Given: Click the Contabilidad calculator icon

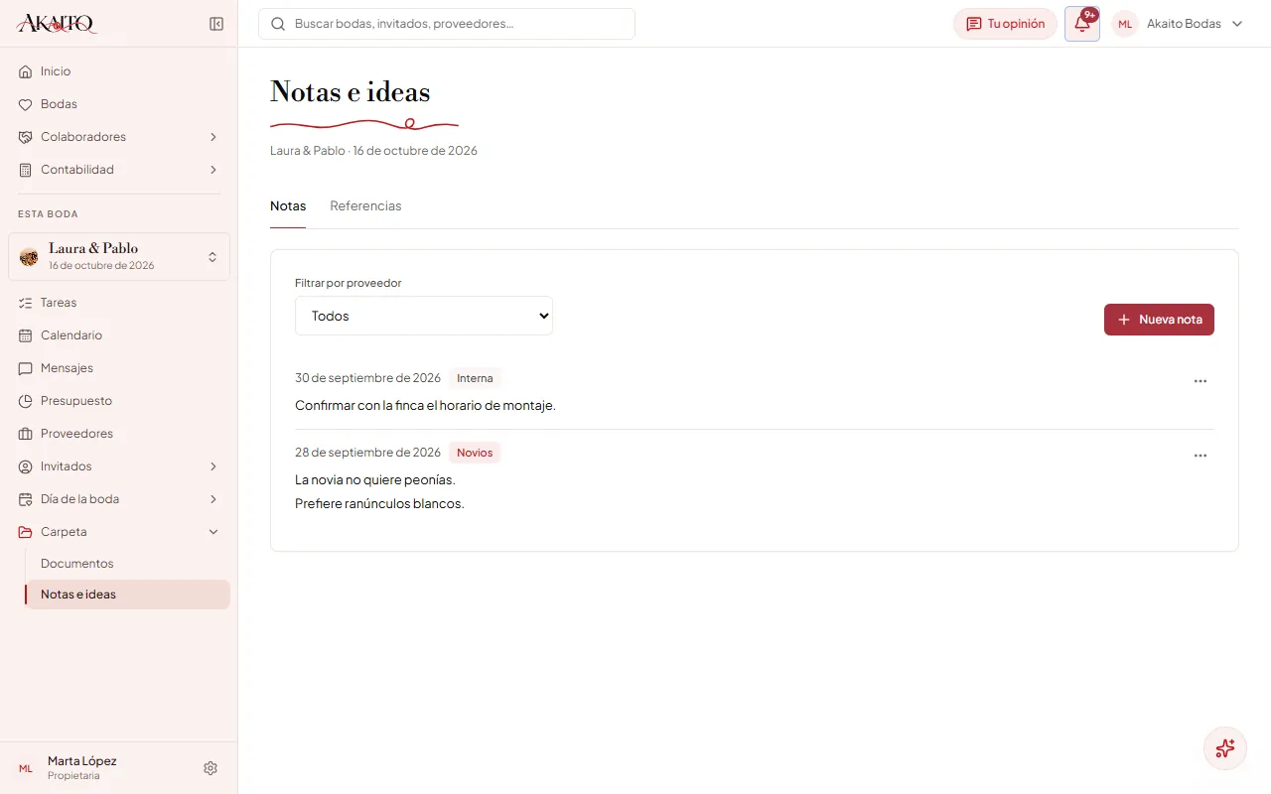Looking at the screenshot, I should tap(26, 170).
